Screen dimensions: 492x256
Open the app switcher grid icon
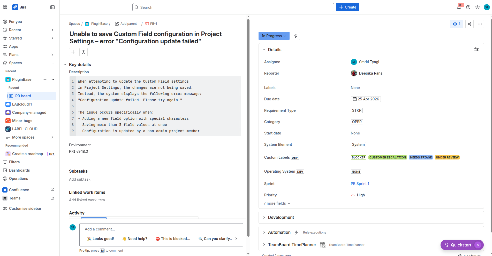click(x=5, y=7)
